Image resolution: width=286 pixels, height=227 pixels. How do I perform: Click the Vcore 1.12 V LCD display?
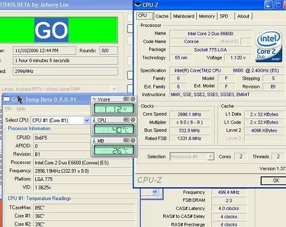coord(114,109)
